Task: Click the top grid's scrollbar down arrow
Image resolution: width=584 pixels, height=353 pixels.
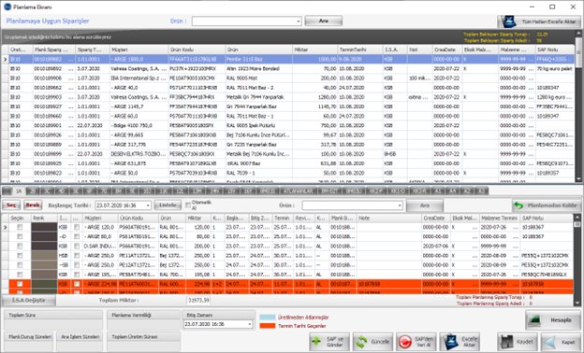Action: (578, 179)
